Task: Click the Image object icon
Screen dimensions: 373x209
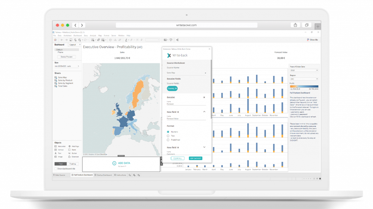Action: pyautogui.click(x=56, y=157)
